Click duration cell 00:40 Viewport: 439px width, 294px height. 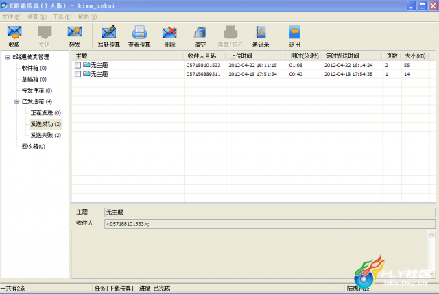(x=296, y=74)
